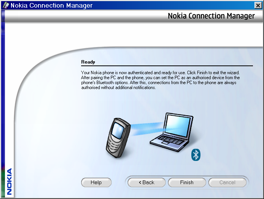The width and height of the screenshot is (264, 199).
Task: Click the Bluetooth logo icon
Action: coord(196,155)
